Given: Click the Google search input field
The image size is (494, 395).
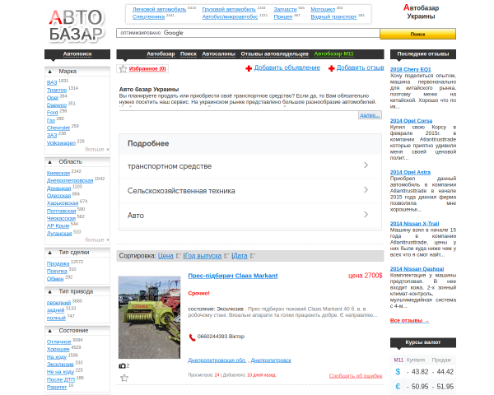Looking at the screenshot, I should coord(248,33).
